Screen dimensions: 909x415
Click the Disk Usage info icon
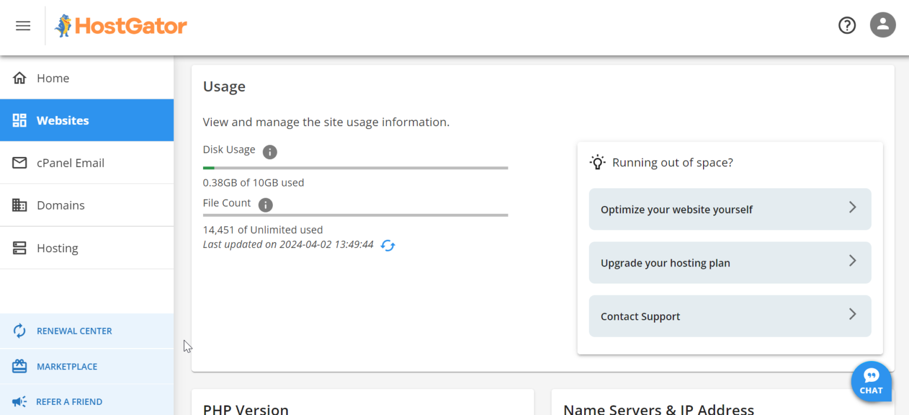pyautogui.click(x=269, y=152)
